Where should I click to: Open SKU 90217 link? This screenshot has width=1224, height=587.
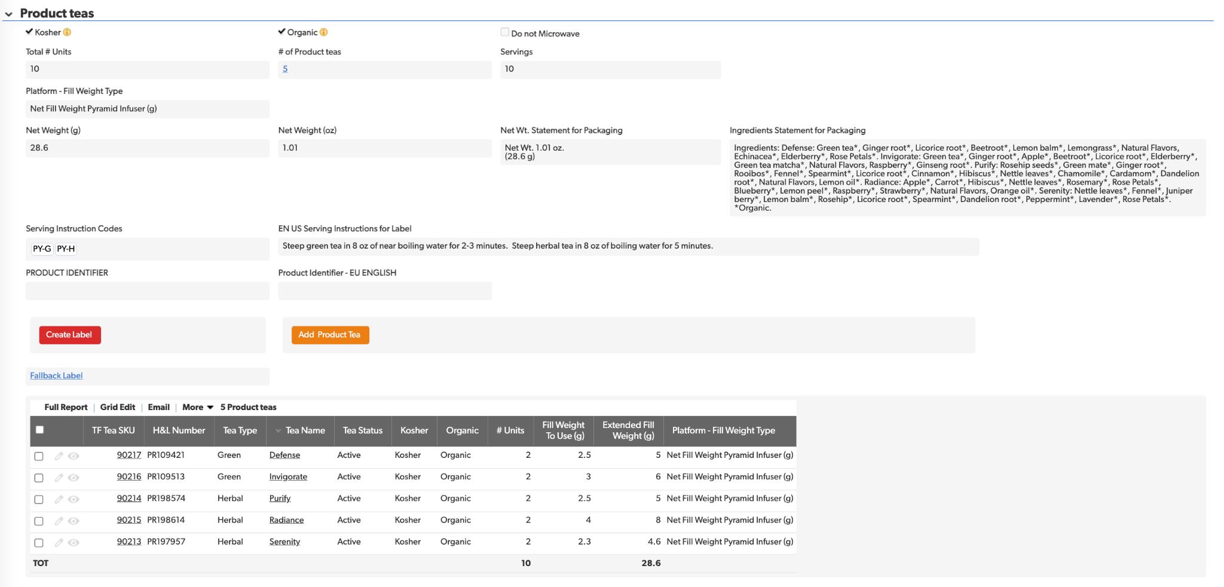(x=129, y=455)
